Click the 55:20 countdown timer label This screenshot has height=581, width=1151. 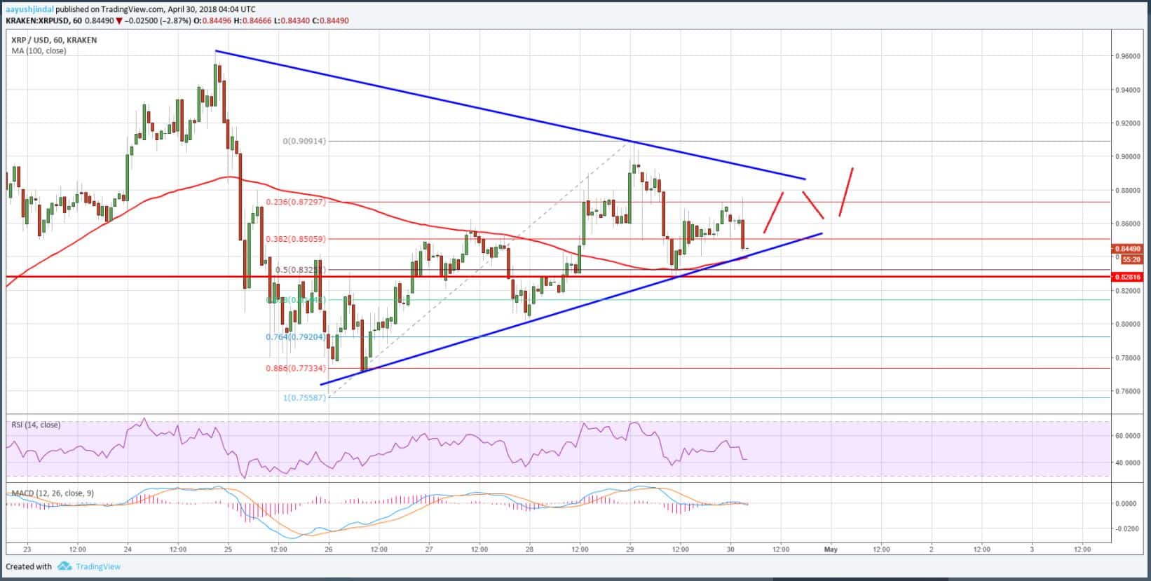click(1129, 259)
